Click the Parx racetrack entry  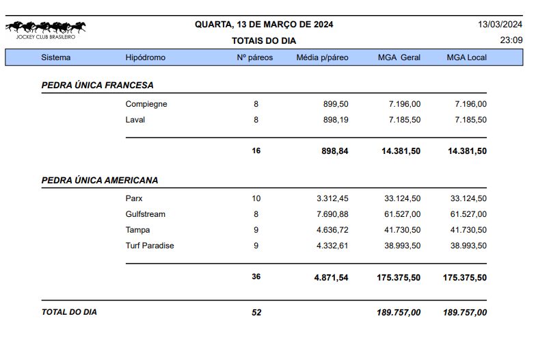[134, 198]
